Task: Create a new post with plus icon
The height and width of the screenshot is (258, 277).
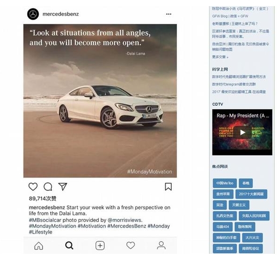Action: point(100,246)
